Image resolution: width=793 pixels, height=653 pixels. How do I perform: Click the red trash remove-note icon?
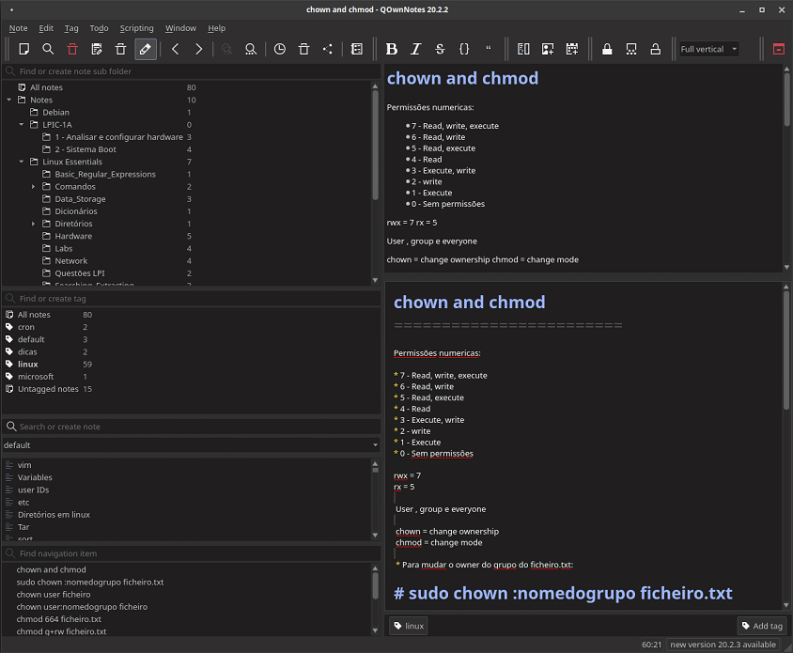72,49
